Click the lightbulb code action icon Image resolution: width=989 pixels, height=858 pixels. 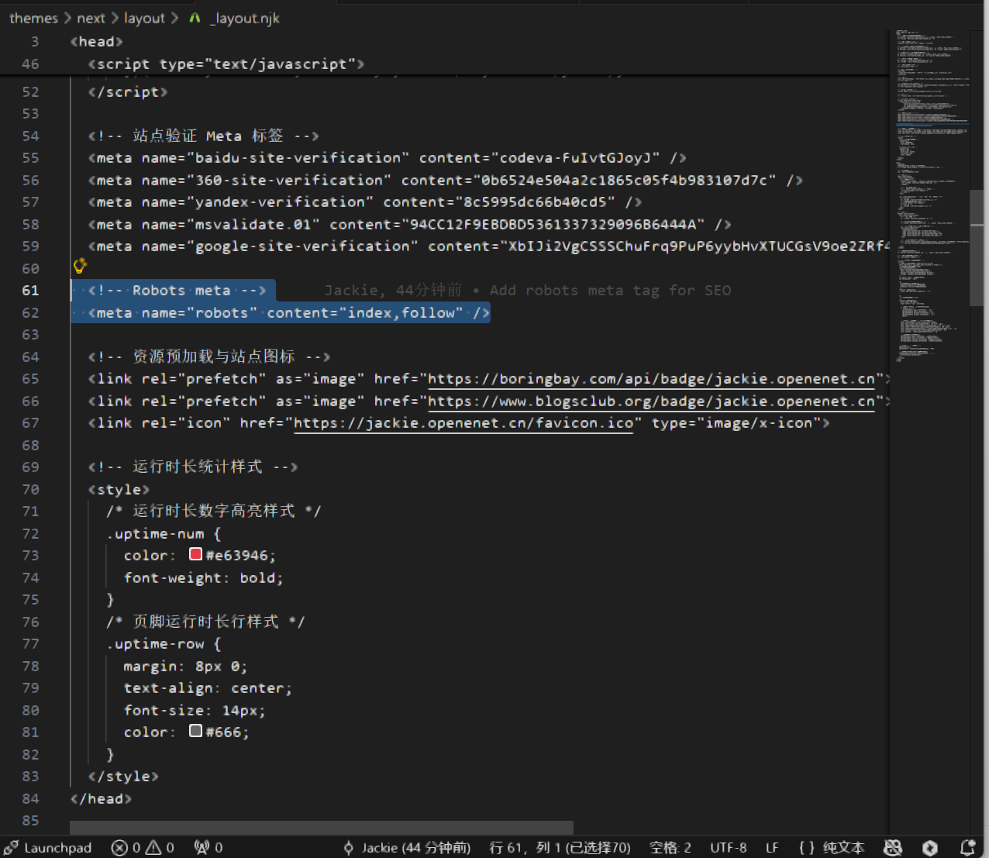(80, 267)
